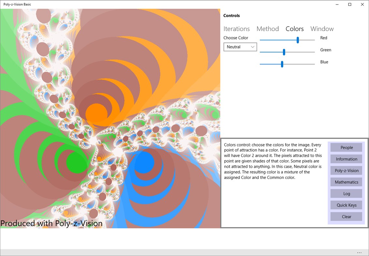Open the Information panel
This screenshot has width=369, height=256.
346,159
